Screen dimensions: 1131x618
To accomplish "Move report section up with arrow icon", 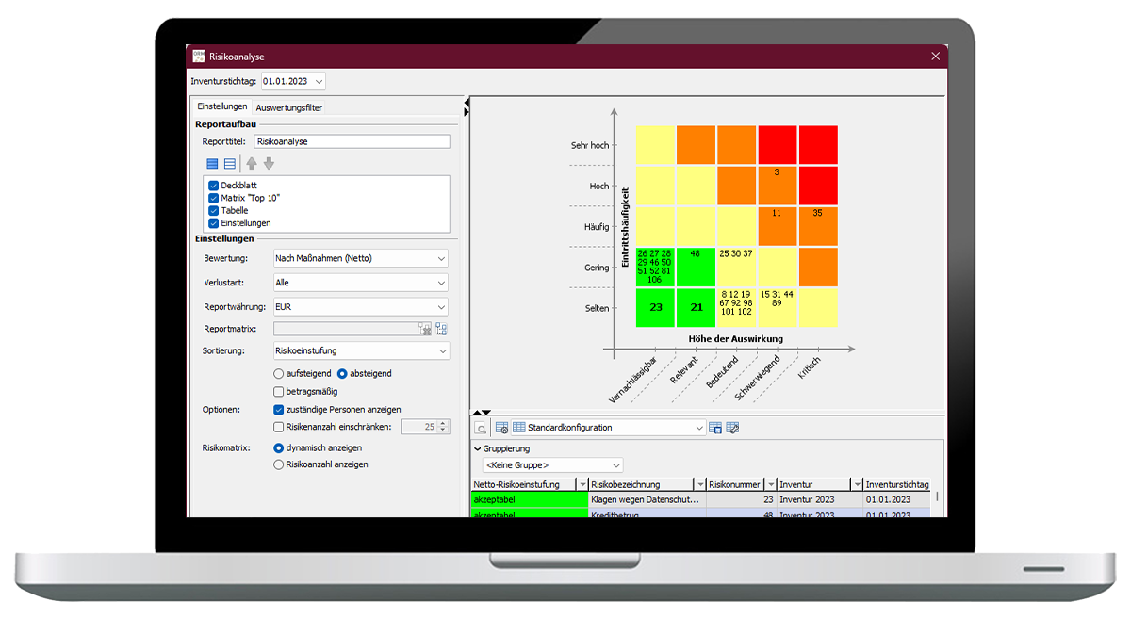I will tap(252, 163).
